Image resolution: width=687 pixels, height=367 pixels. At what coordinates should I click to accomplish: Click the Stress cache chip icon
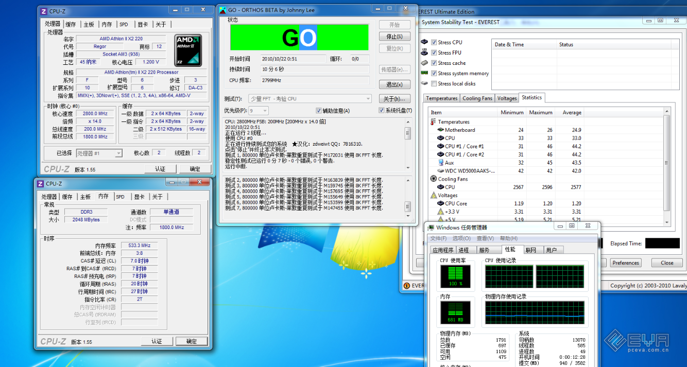pos(424,63)
